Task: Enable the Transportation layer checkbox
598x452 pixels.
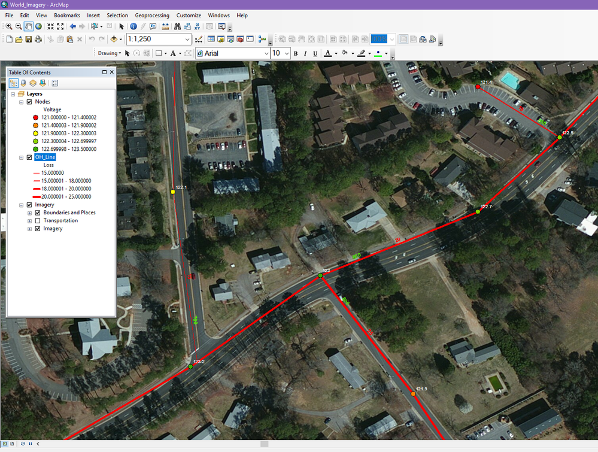Action: click(x=38, y=220)
